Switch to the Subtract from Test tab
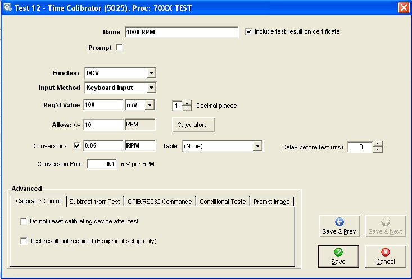Viewport: 412px width, 279px height. click(x=94, y=202)
